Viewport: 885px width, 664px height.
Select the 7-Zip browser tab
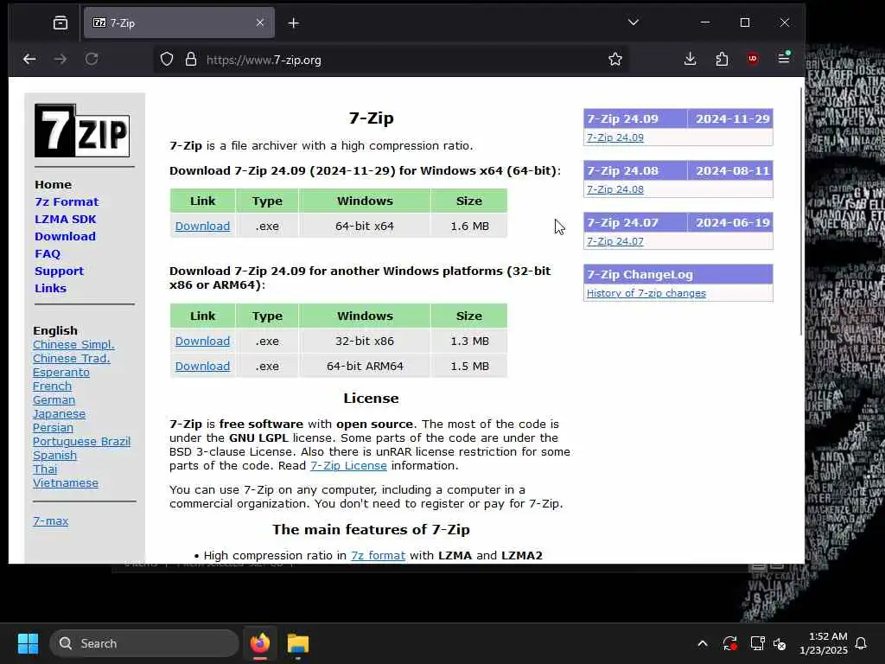pyautogui.click(x=179, y=22)
